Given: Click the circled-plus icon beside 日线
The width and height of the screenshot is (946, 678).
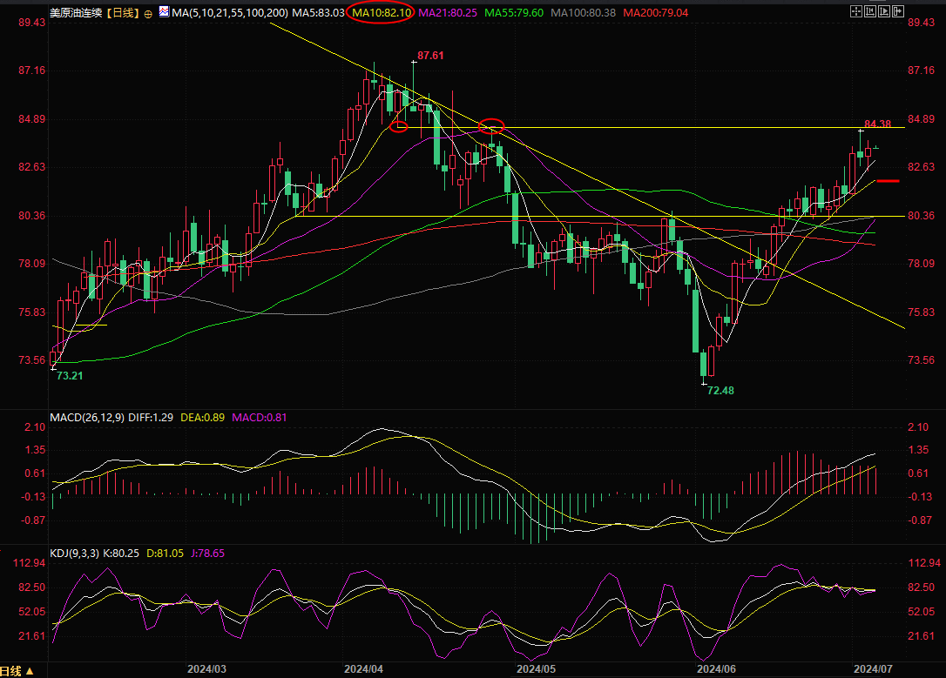Looking at the screenshot, I should click(147, 14).
